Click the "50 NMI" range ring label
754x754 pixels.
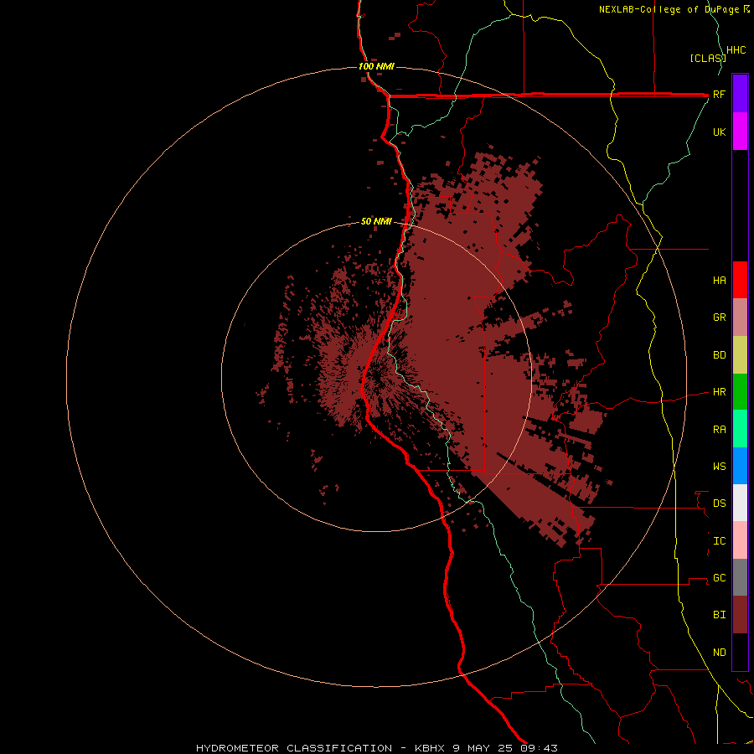coord(376,221)
